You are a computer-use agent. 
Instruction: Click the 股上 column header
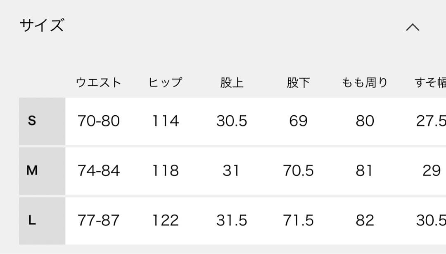[232, 82]
